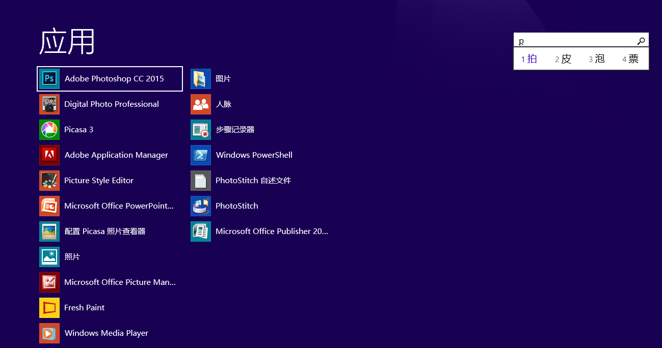Launch Digital Photo Professional via its icon

point(49,104)
